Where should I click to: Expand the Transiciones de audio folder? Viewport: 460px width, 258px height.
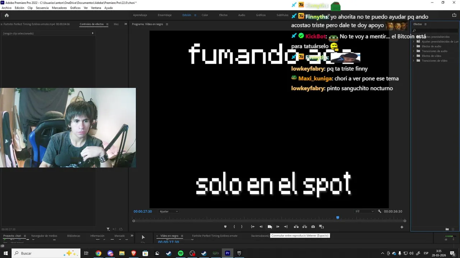pos(413,51)
